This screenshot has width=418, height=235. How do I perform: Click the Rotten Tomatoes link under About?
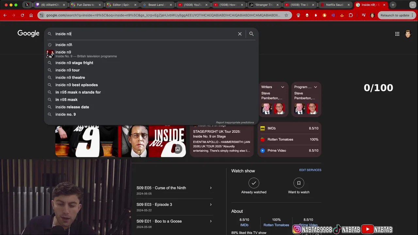[x=276, y=225]
